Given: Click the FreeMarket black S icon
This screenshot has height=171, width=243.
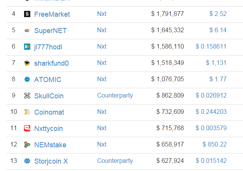Looking at the screenshot, I should coord(27,14).
